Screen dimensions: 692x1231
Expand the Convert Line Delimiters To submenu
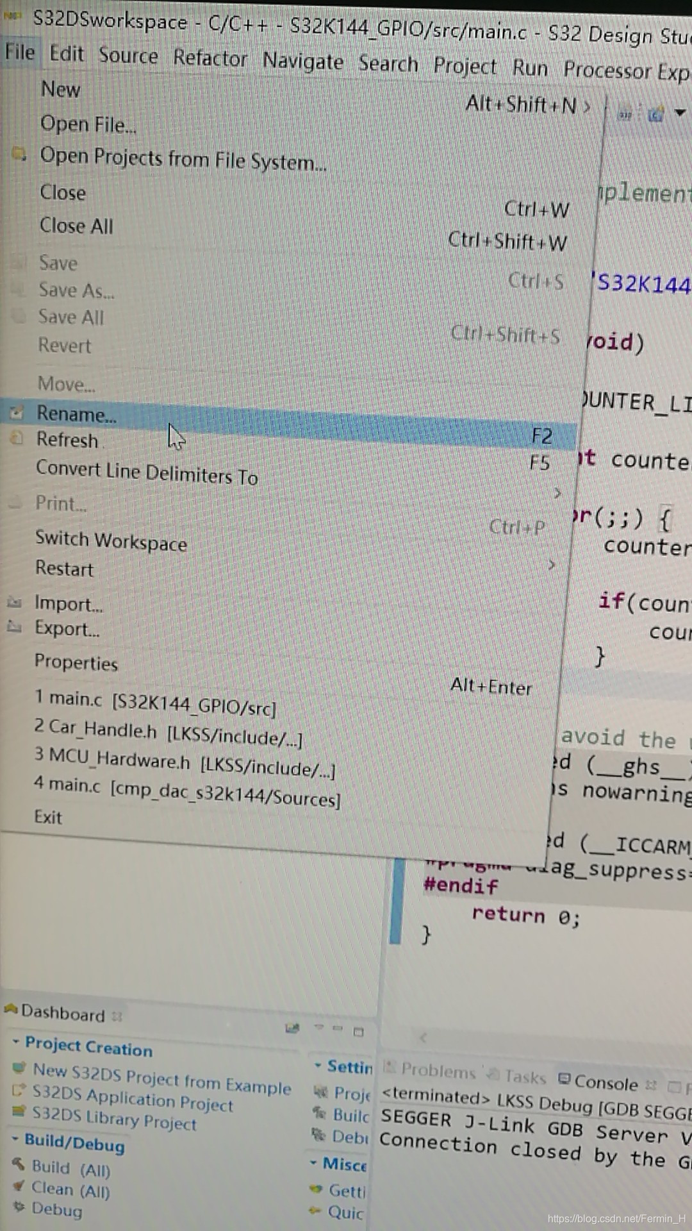(557, 492)
